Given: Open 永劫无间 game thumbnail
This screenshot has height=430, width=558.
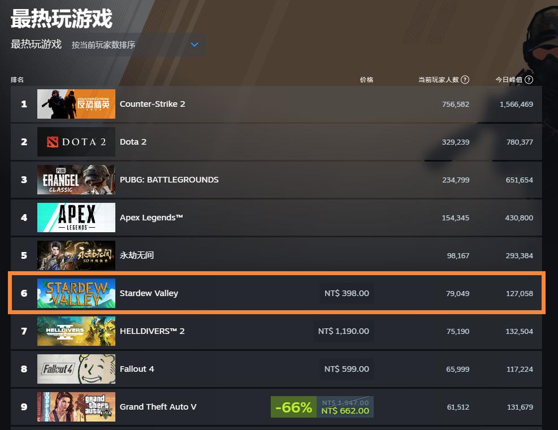Looking at the screenshot, I should click(76, 255).
